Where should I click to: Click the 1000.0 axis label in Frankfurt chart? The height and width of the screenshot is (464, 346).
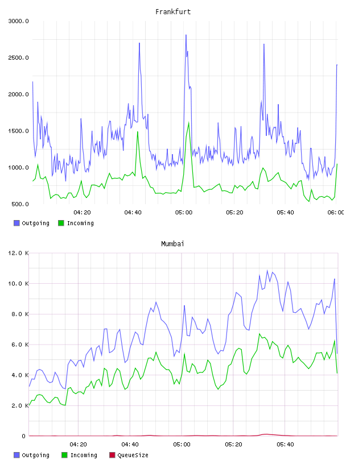18,168
